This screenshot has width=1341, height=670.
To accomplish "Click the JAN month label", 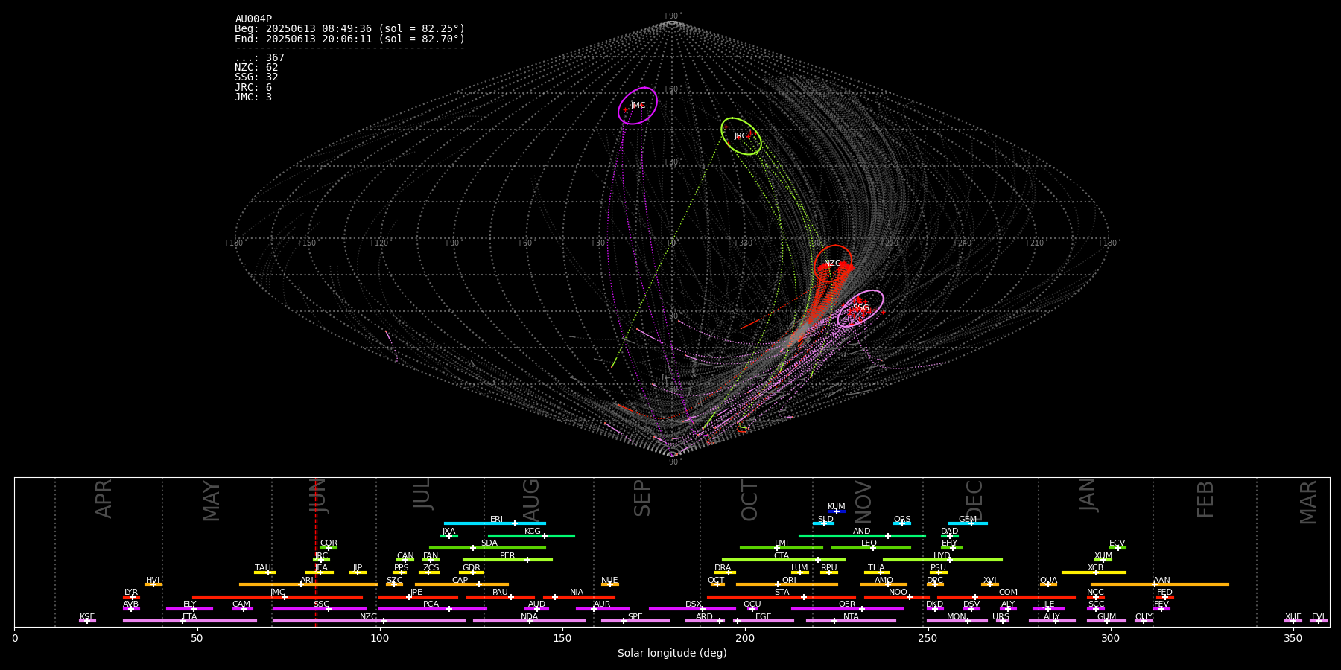I will [1088, 494].
